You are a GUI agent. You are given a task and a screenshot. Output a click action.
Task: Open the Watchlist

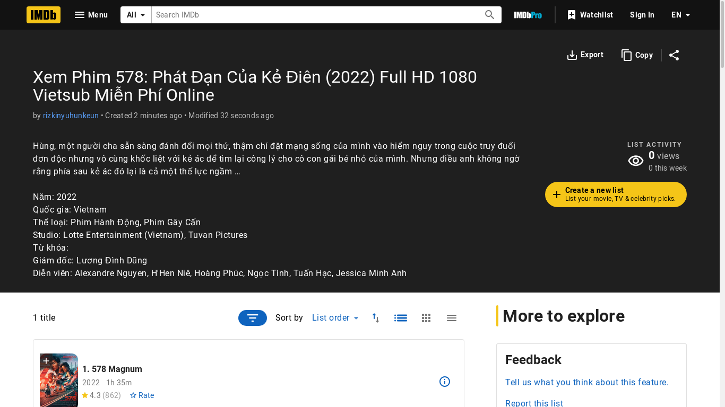pos(590,15)
